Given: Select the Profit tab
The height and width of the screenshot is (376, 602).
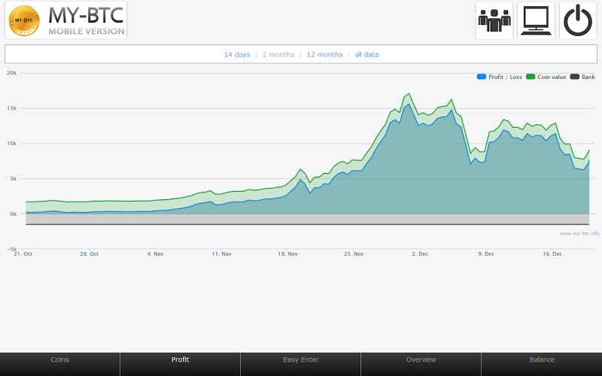Looking at the screenshot, I should 180,360.
